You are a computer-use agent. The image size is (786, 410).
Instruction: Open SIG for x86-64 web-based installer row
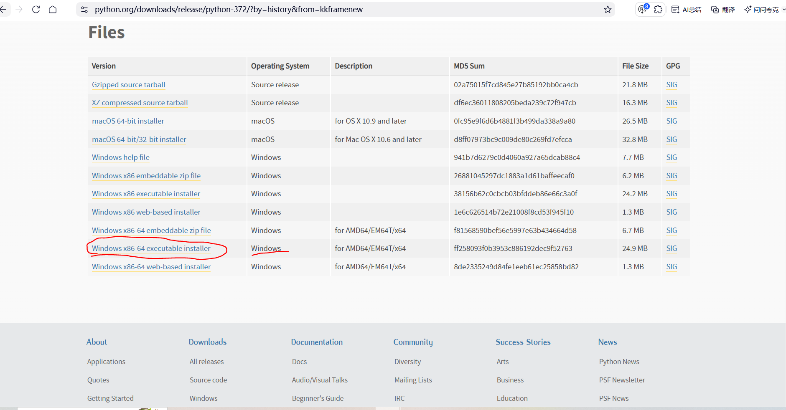pyautogui.click(x=672, y=267)
